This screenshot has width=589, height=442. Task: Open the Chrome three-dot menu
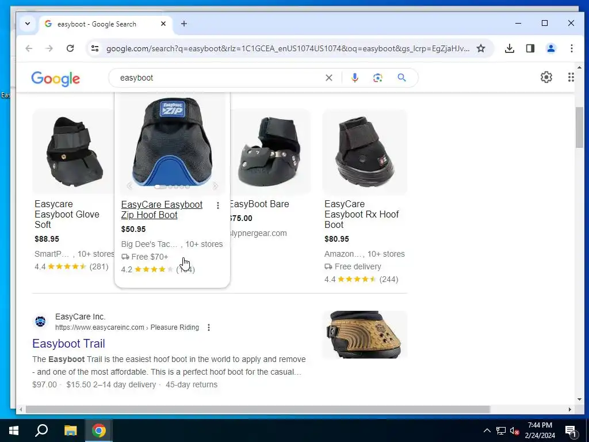[x=571, y=48]
